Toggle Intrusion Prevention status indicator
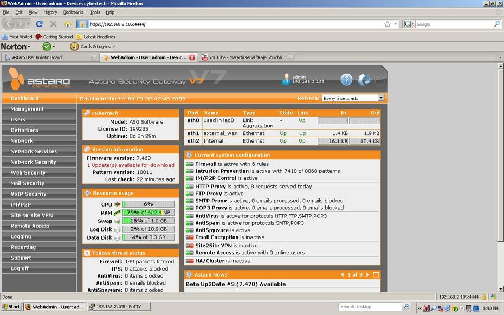The width and height of the screenshot is (504, 315). (190, 171)
